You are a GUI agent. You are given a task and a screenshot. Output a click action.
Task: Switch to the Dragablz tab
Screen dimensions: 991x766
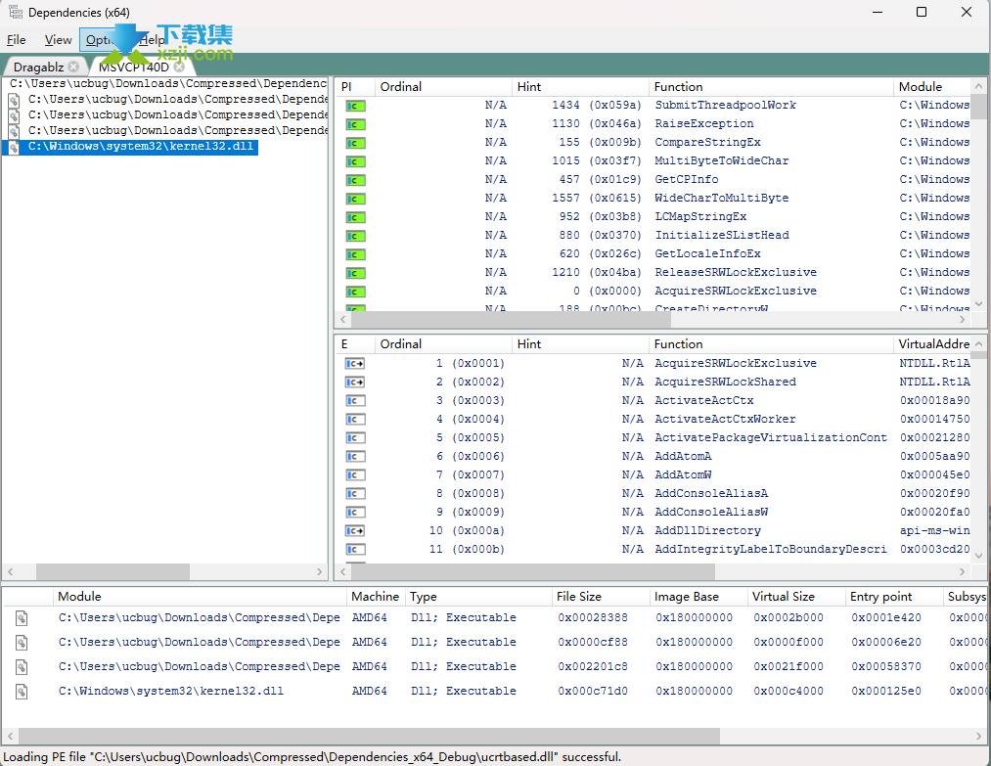pos(38,67)
